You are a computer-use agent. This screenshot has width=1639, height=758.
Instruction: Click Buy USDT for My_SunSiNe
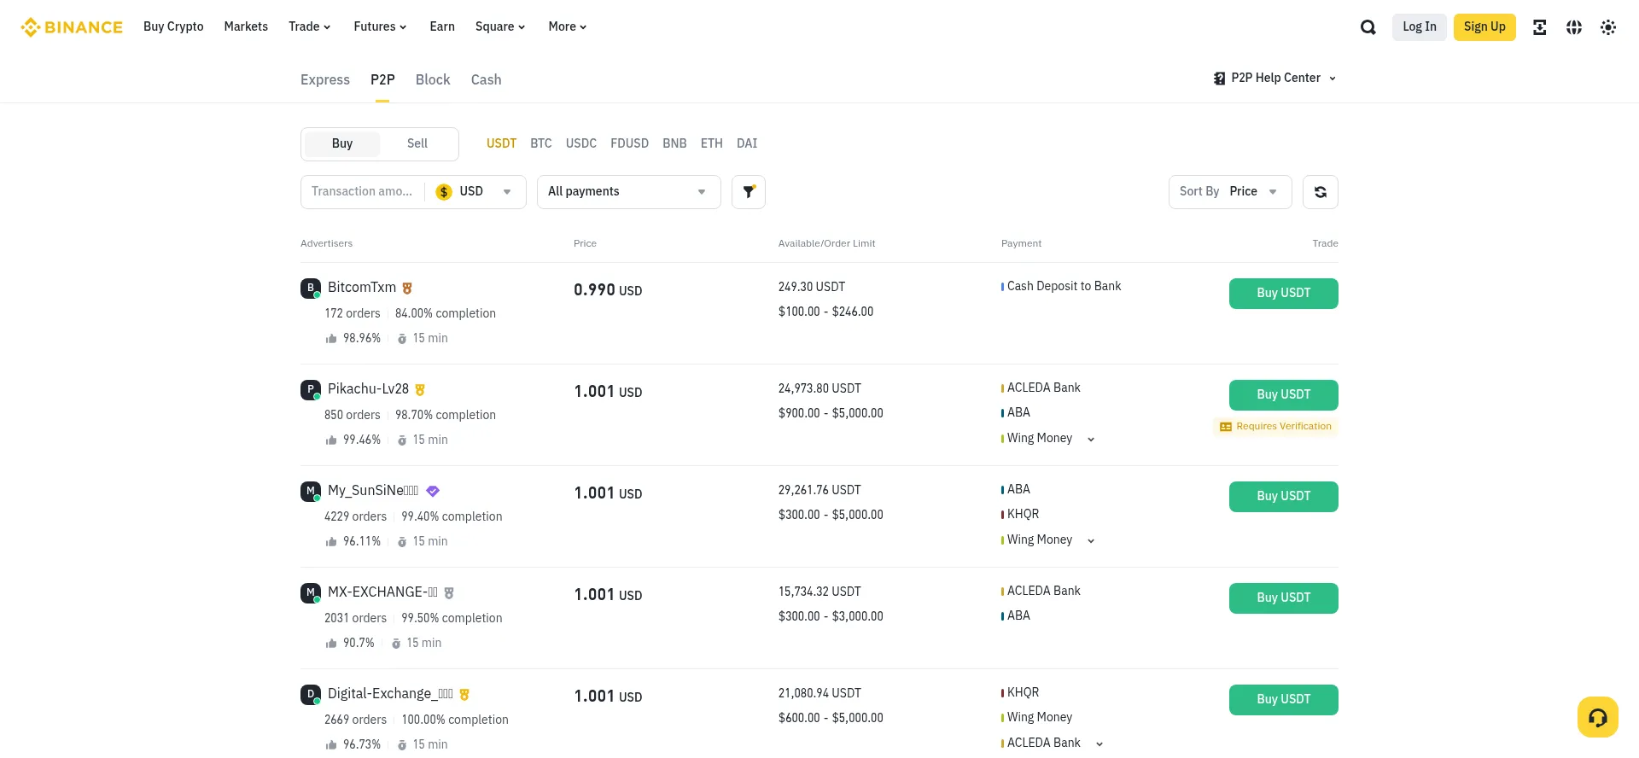point(1284,497)
